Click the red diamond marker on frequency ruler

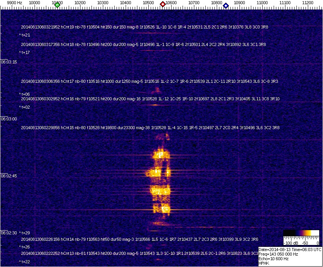pos(163,4)
